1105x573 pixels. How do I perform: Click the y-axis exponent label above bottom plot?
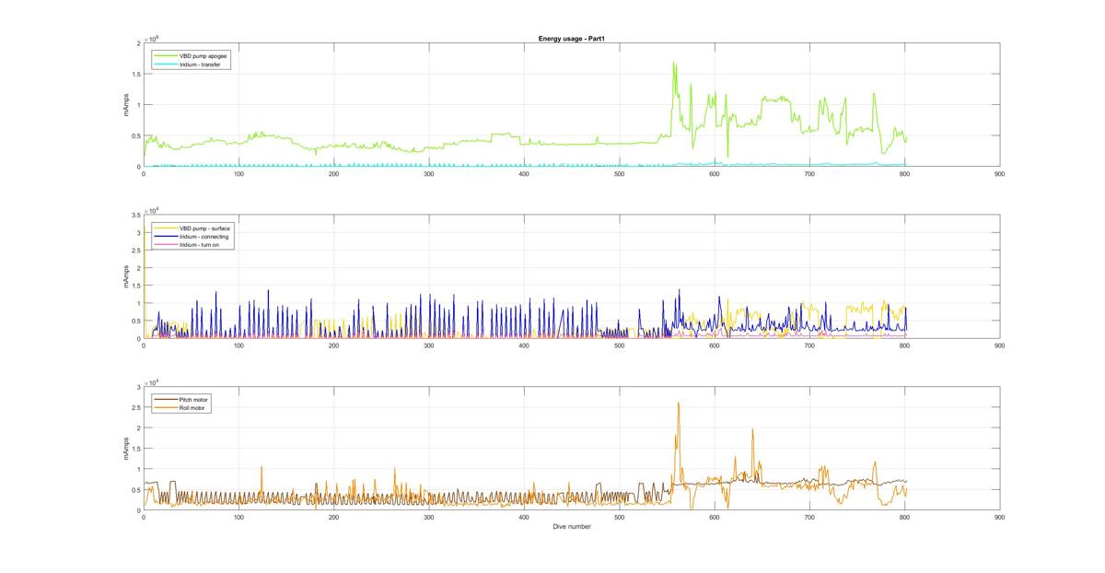[151, 381]
